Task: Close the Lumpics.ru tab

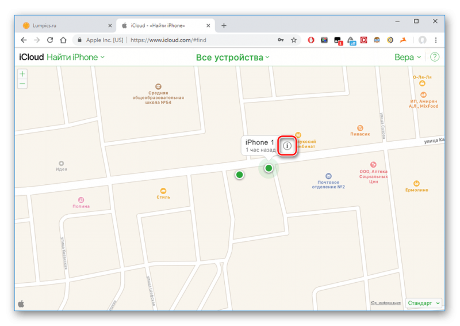Action: (110, 25)
